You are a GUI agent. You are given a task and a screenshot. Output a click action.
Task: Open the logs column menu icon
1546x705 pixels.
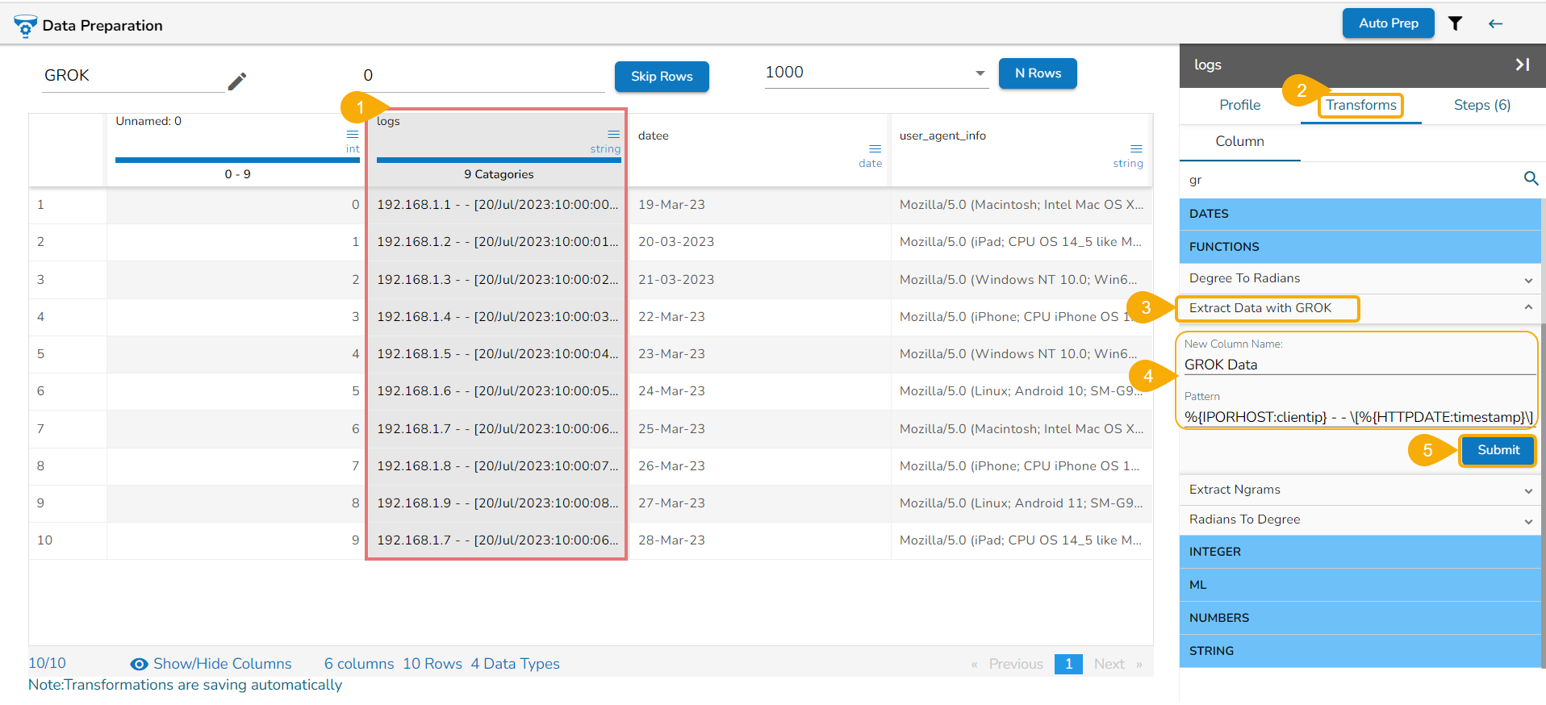[613, 134]
